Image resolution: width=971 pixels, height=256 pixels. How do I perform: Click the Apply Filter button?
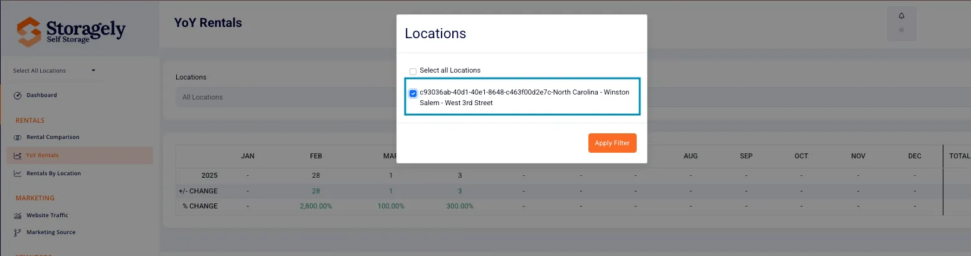[612, 143]
